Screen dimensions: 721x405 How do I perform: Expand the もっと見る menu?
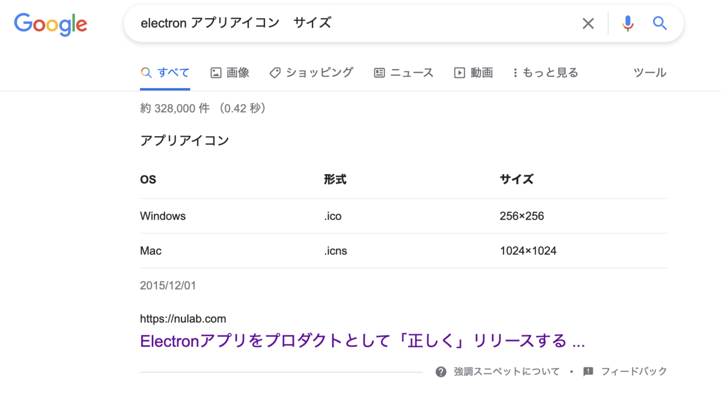(x=546, y=73)
